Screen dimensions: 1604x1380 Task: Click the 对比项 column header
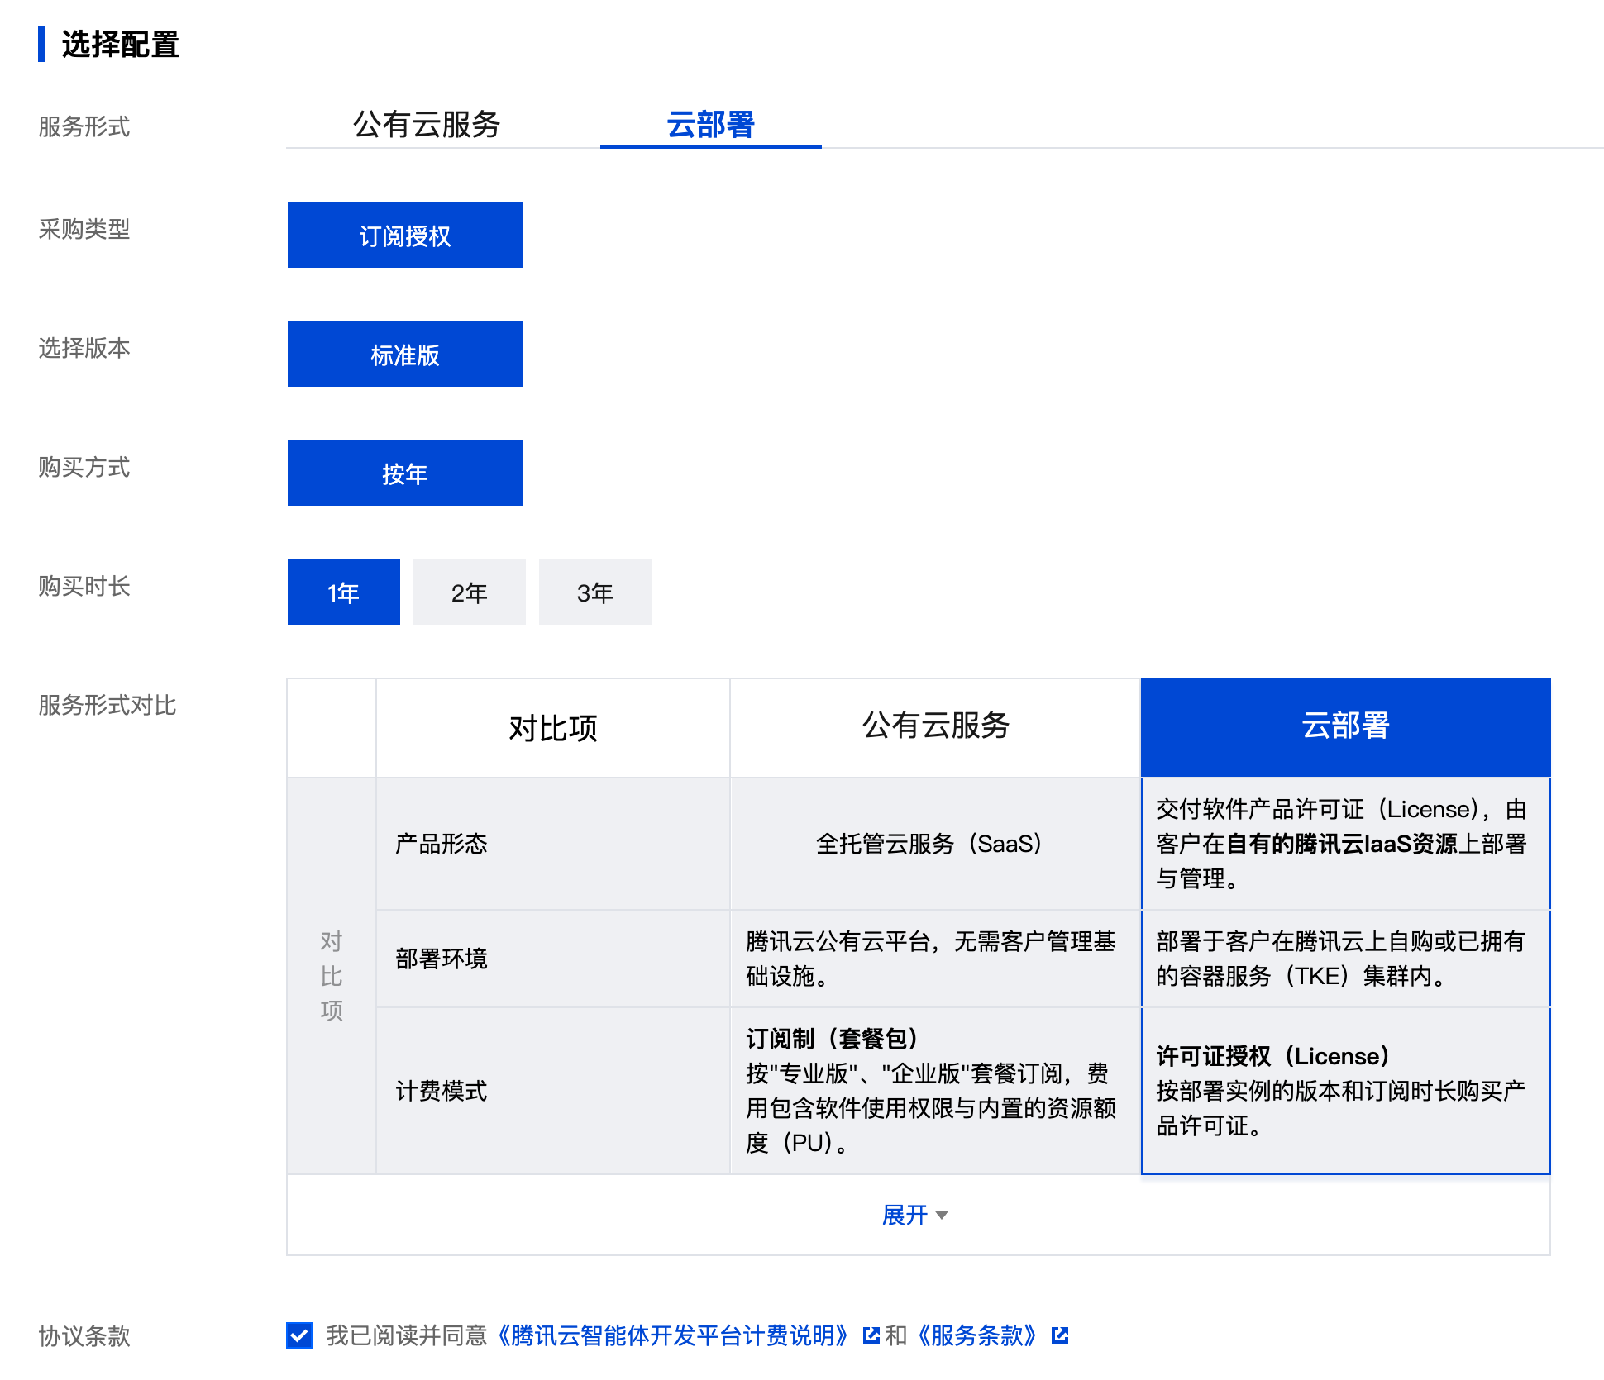click(x=552, y=728)
